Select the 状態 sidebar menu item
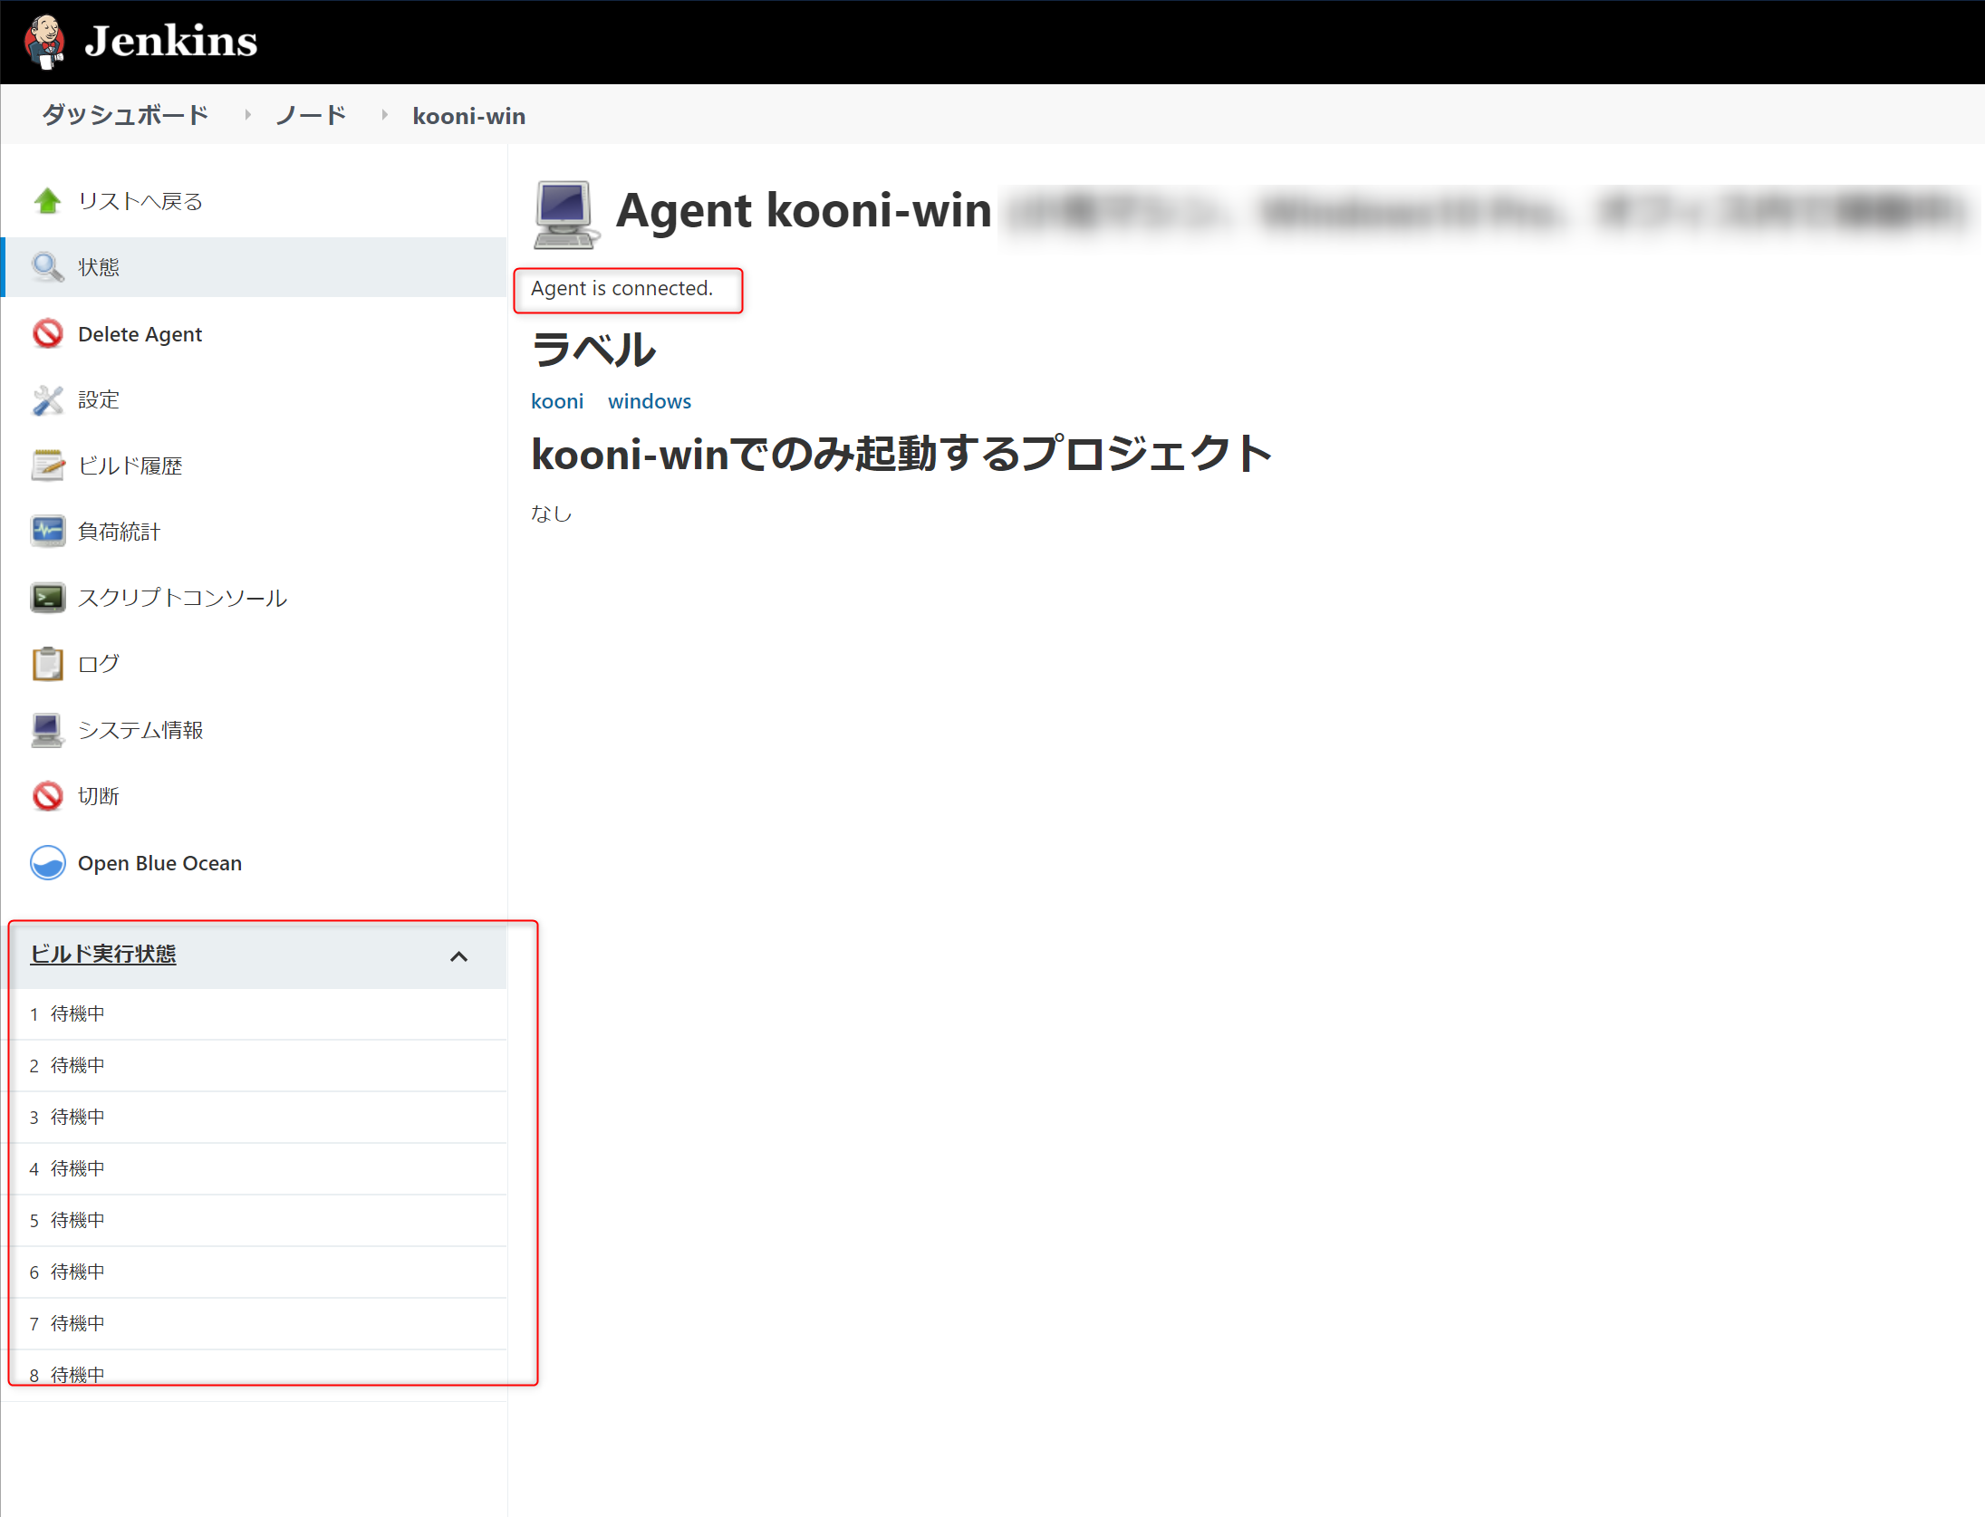The image size is (1985, 1517). coord(99,267)
